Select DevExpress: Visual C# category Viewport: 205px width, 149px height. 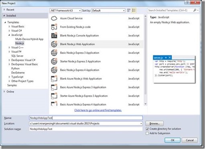coord(23,60)
